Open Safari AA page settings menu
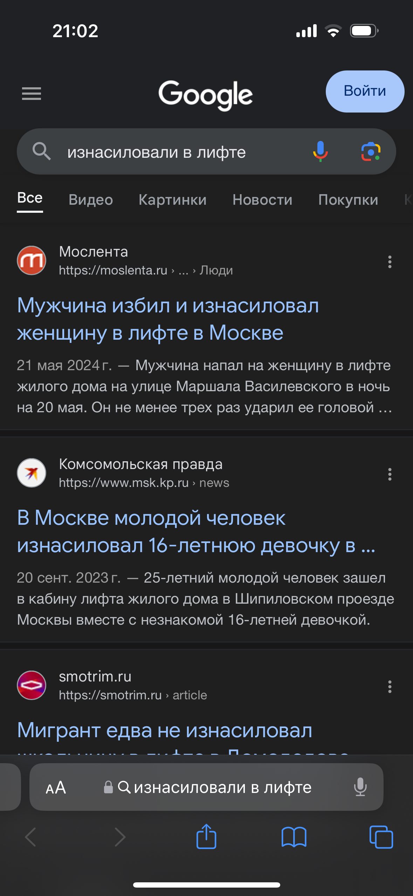Screen dimensions: 413x896 [56, 787]
